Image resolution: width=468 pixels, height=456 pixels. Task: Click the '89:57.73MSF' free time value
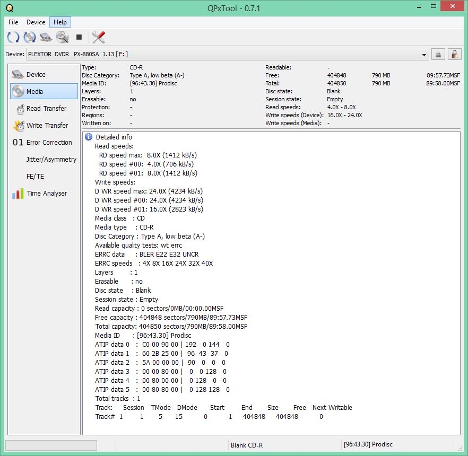coord(443,75)
